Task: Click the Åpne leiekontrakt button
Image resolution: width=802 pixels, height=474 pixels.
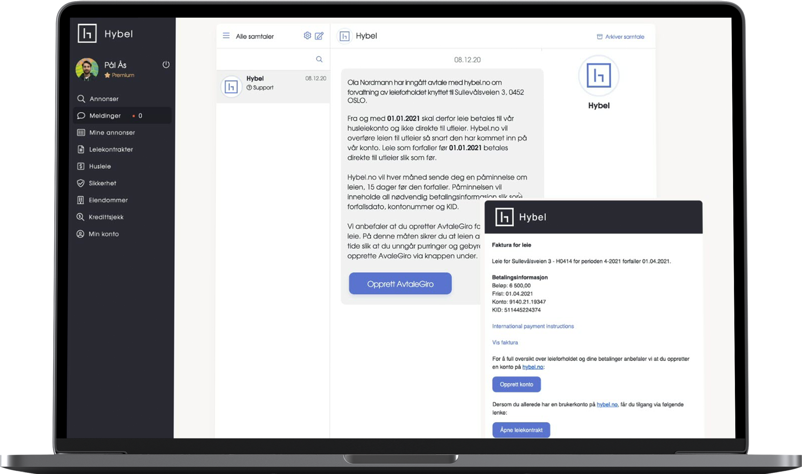Action: 521,430
